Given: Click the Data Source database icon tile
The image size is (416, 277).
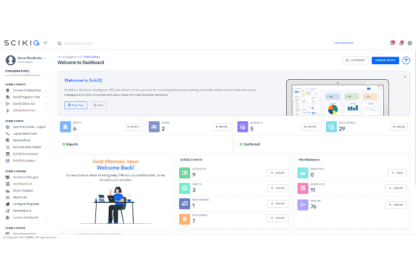Looking at the screenshot, I should (331, 127).
